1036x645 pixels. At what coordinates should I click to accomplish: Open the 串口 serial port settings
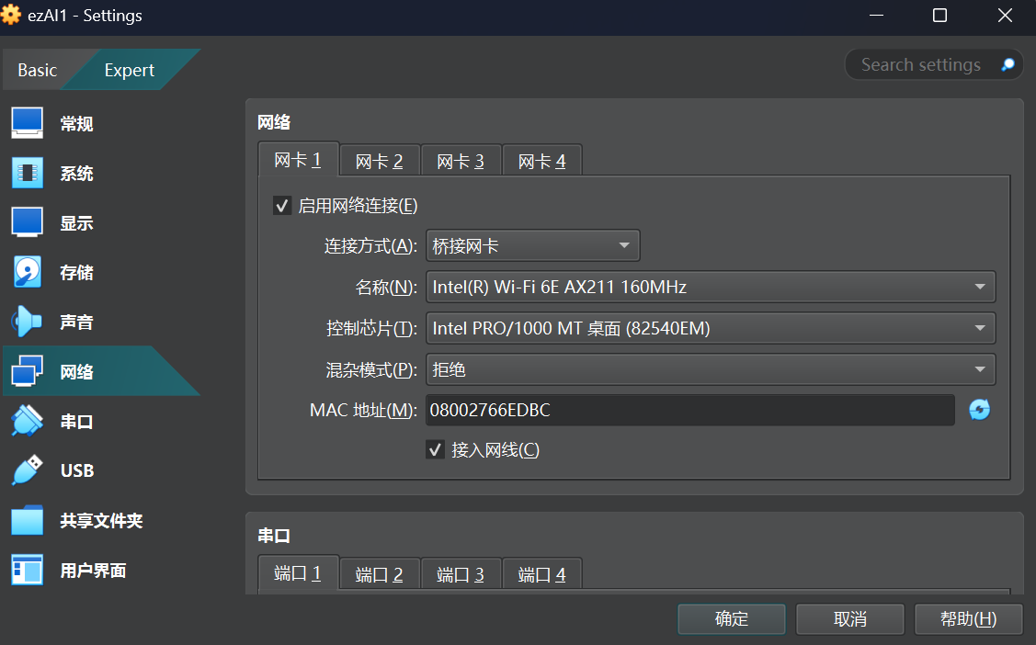pyautogui.click(x=76, y=421)
